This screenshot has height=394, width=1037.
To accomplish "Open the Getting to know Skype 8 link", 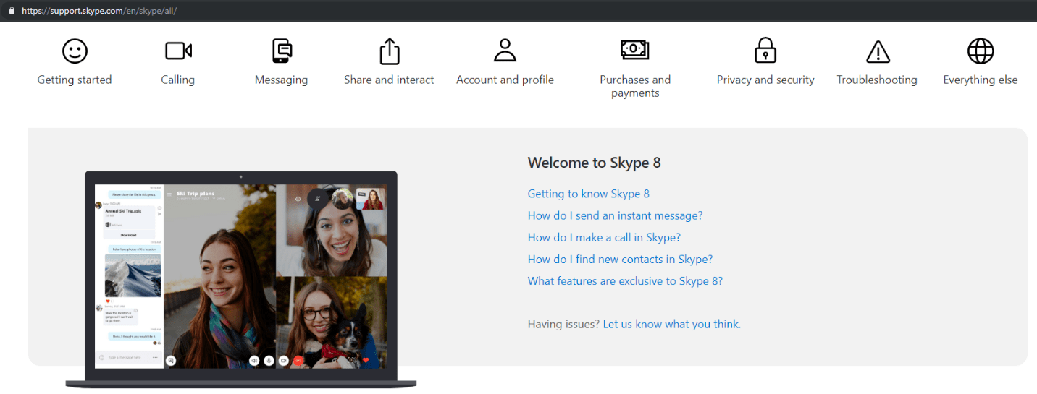I will point(589,194).
